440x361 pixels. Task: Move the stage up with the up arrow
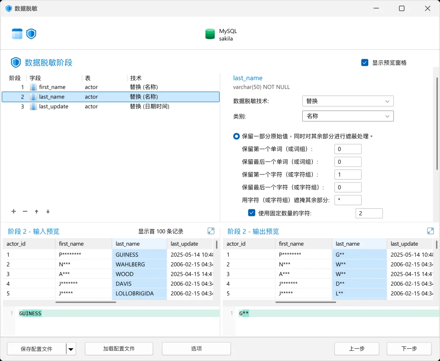(37, 211)
